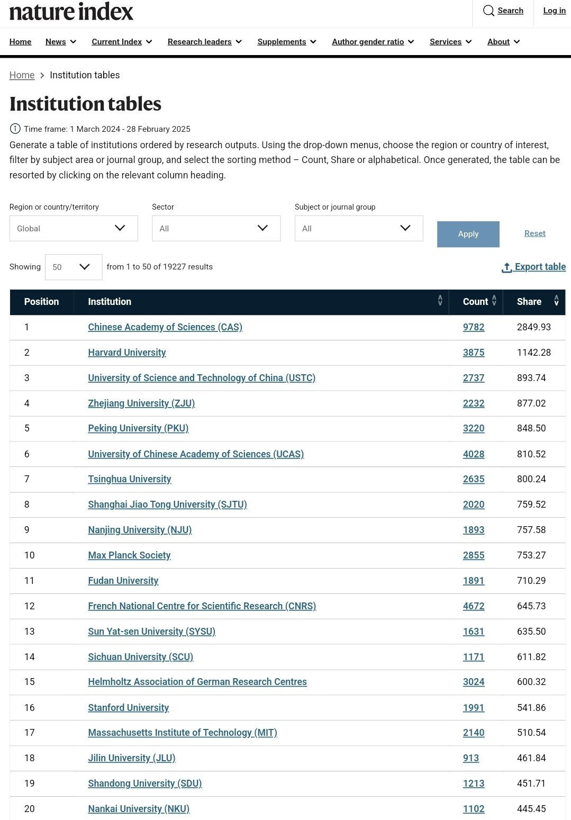Click the breadcrumb chevron separator

pos(42,76)
